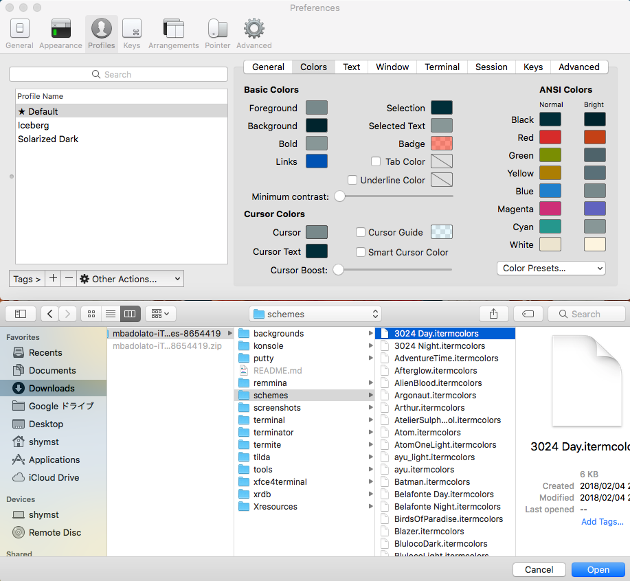Open Applications in the sidebar

(x=54, y=459)
